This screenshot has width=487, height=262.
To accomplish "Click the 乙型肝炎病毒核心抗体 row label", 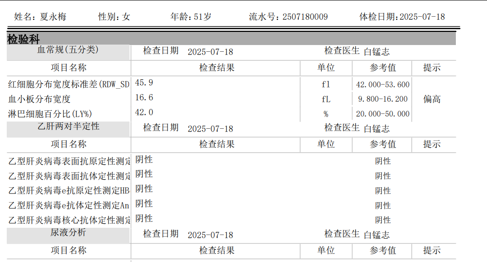I will [x=69, y=220].
